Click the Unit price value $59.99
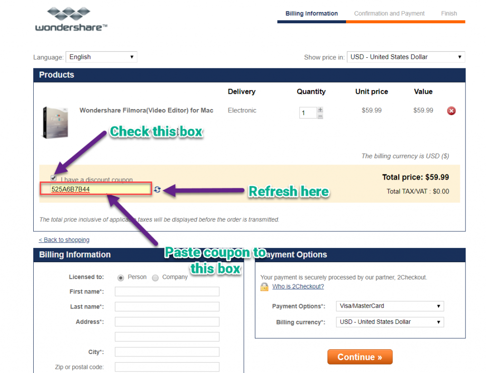Viewport: 486px width, 373px height. tap(372, 110)
